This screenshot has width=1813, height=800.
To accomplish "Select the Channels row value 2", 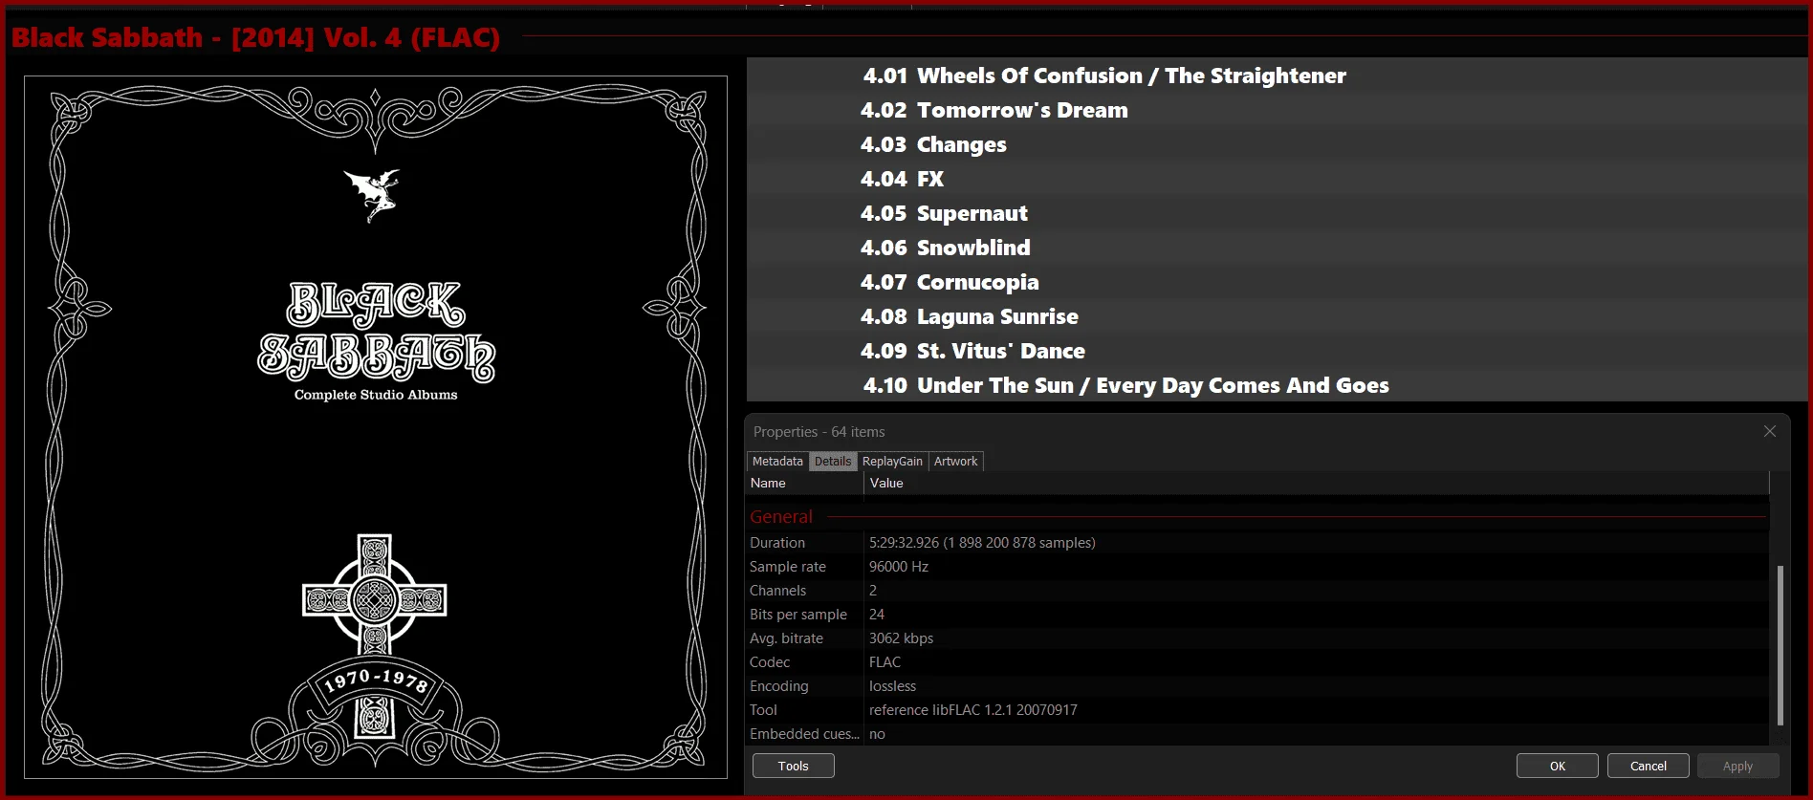I will pyautogui.click(x=872, y=590).
